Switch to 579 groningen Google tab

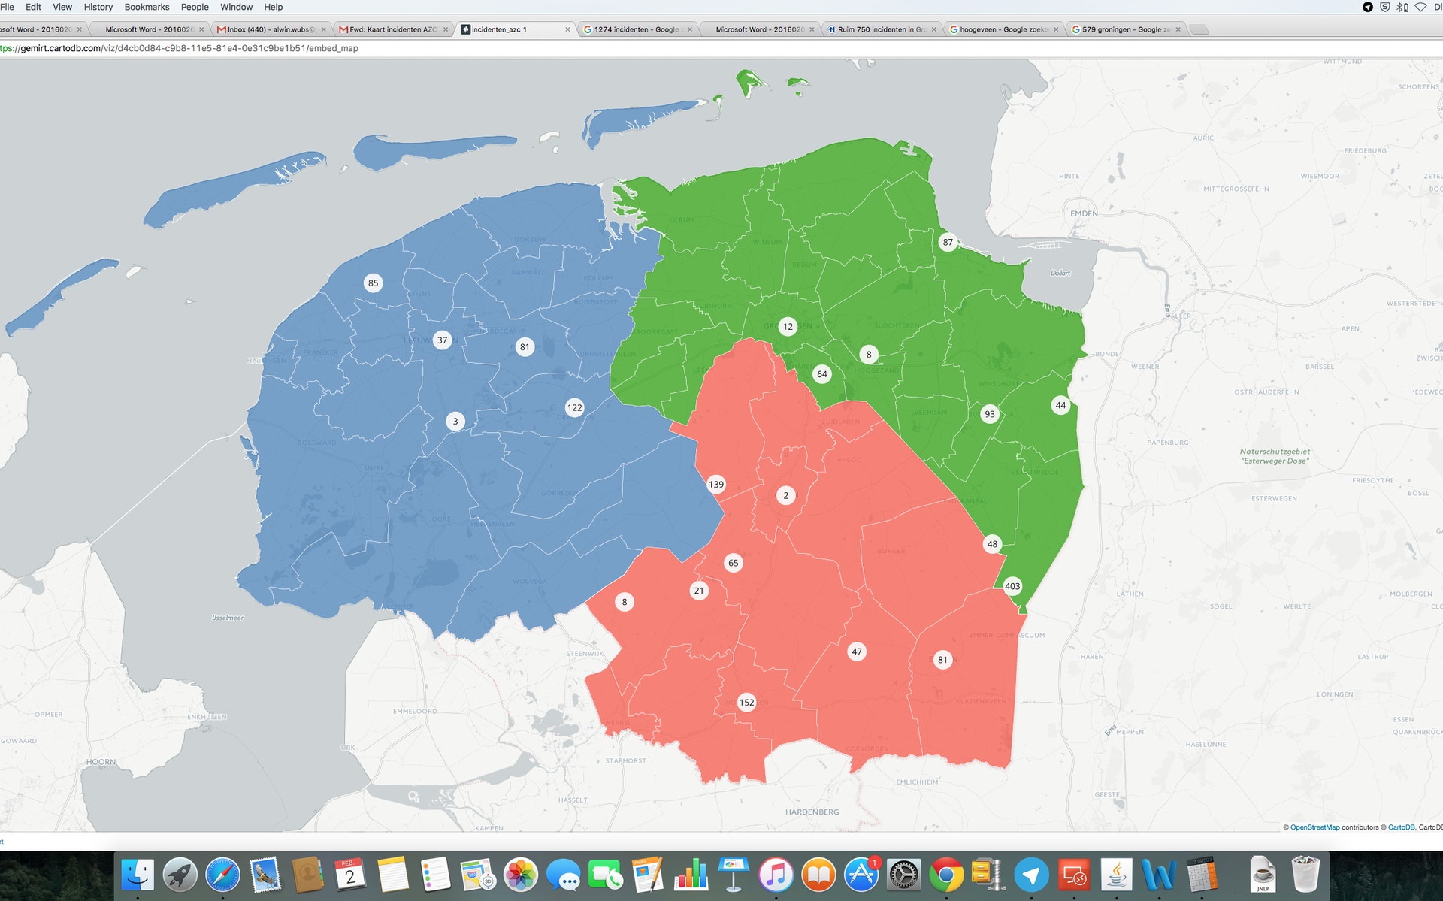1126,29
